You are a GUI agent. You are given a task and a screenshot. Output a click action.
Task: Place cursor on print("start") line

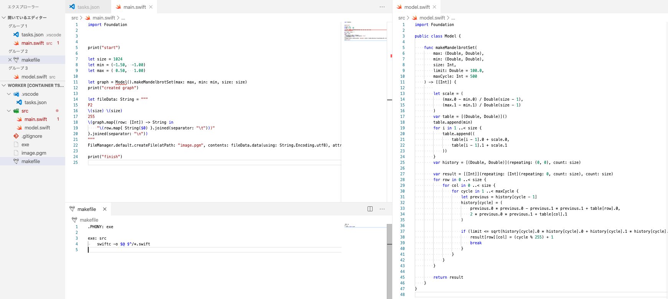pos(104,47)
